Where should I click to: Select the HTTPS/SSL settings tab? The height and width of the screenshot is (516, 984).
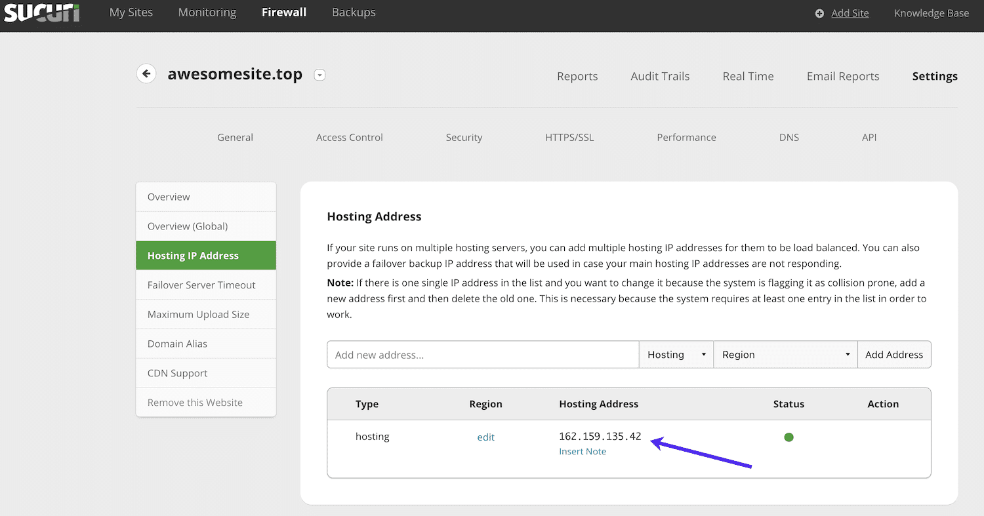[x=569, y=137]
